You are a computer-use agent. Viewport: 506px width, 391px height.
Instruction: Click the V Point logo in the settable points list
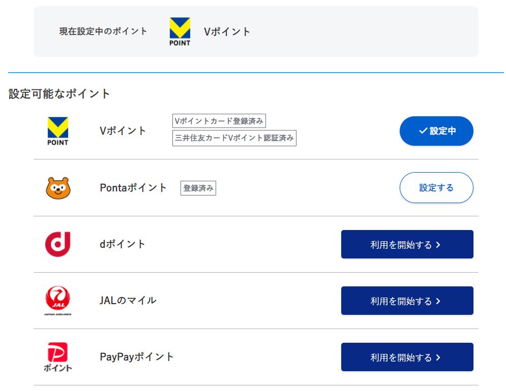point(57,131)
